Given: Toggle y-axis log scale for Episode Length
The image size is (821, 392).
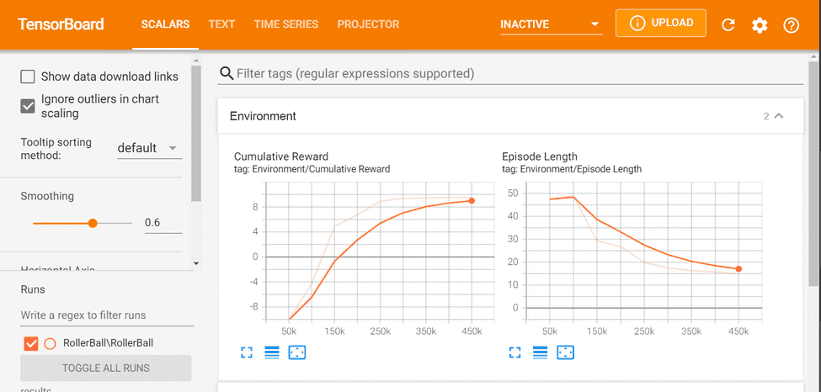Looking at the screenshot, I should pyautogui.click(x=540, y=352).
